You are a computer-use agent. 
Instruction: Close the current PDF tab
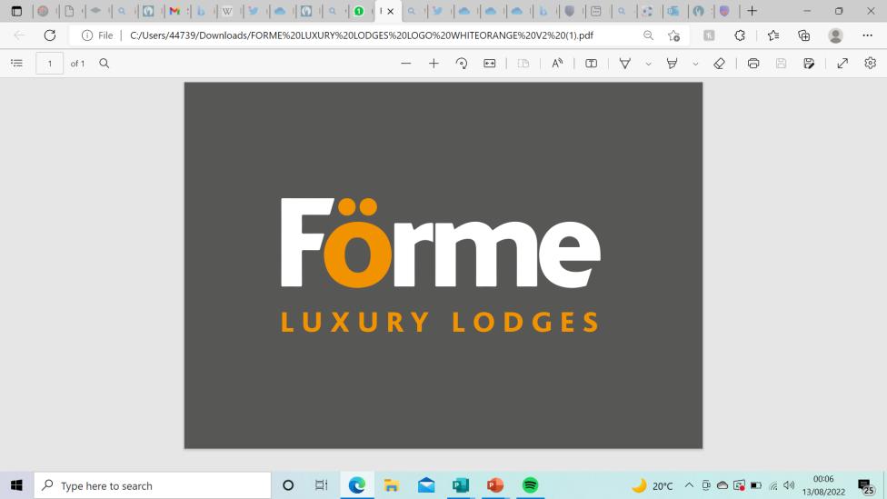(x=390, y=11)
